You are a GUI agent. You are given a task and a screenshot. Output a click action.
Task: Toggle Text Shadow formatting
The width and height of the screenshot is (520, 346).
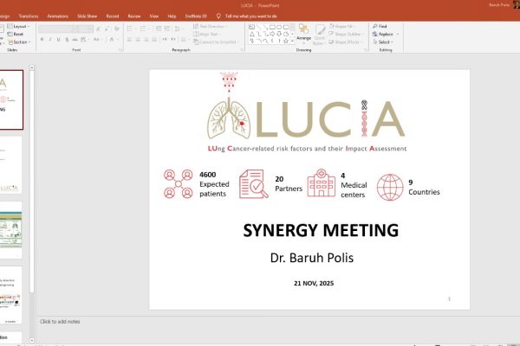67,40
